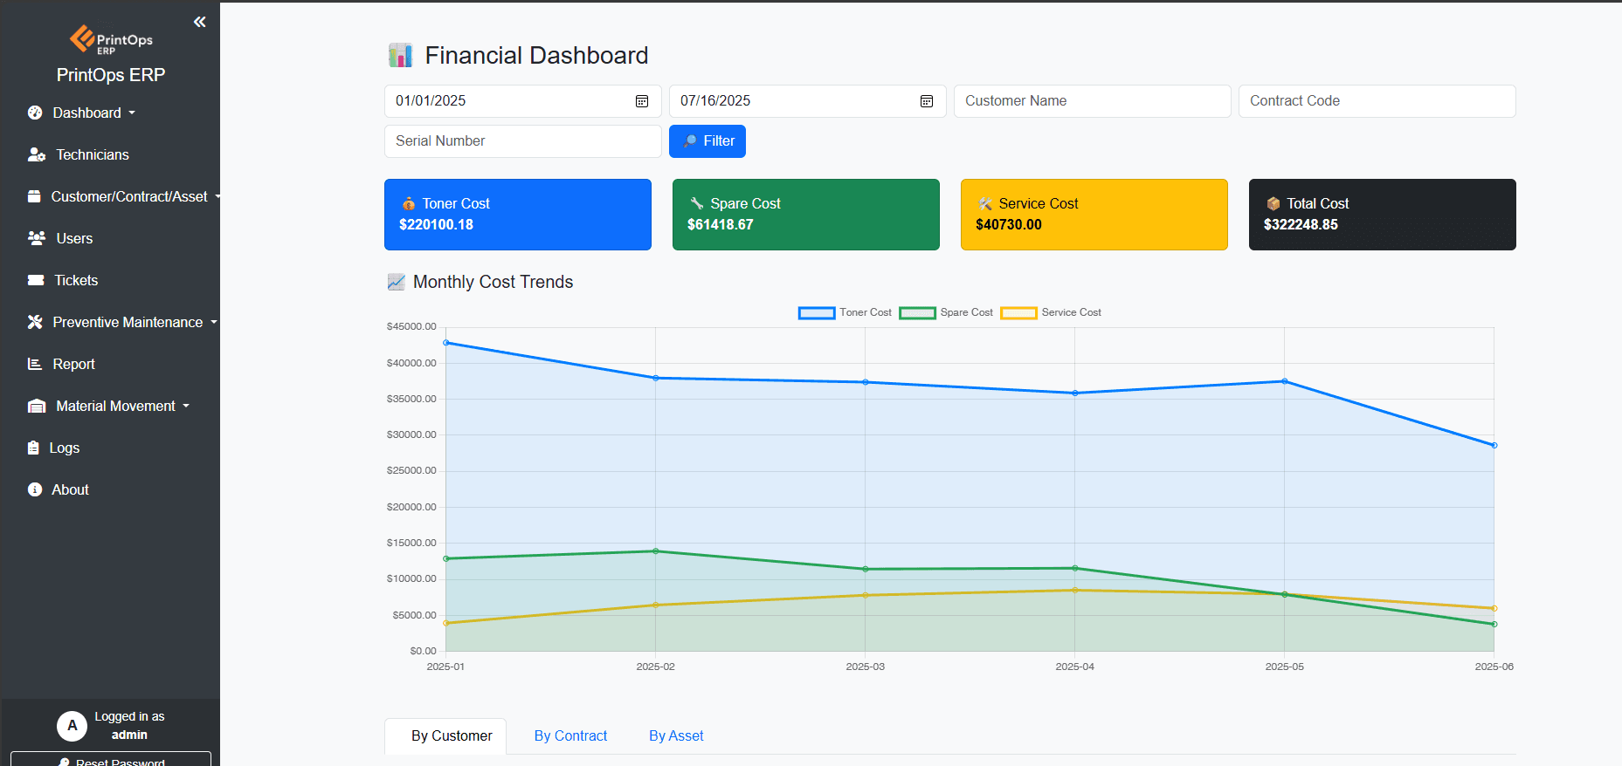
Task: Click the PrintOps ERP logo
Action: pyautogui.click(x=111, y=39)
